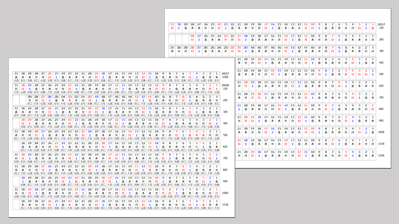Select red 1 土 in the 2028 1月 row
The image size is (399, 224).
pos(217,89)
